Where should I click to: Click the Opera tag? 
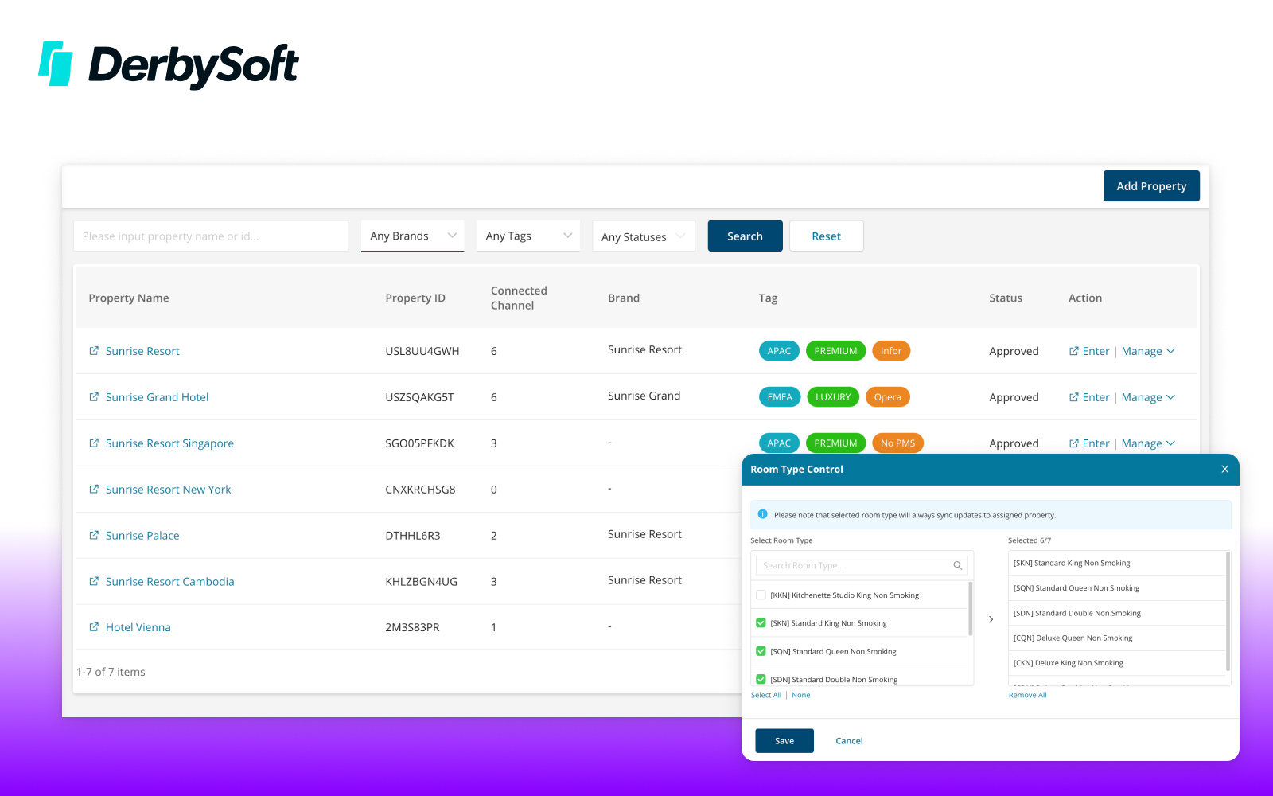click(888, 397)
